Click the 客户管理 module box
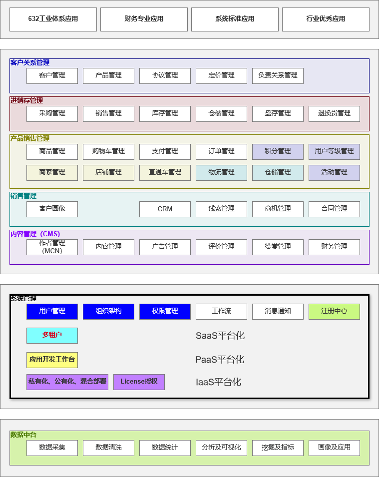 click(52, 76)
